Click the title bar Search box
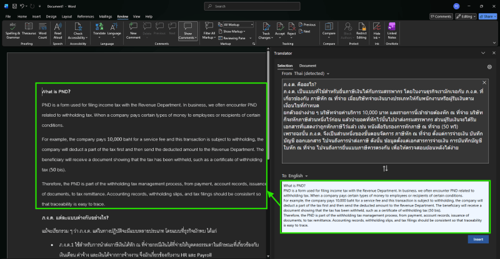This screenshot has height=259, width=500. (x=252, y=6)
